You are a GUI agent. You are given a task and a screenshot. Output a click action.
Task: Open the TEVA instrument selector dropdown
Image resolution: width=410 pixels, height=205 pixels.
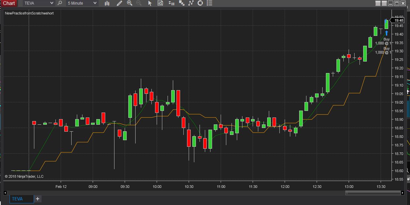point(39,3)
